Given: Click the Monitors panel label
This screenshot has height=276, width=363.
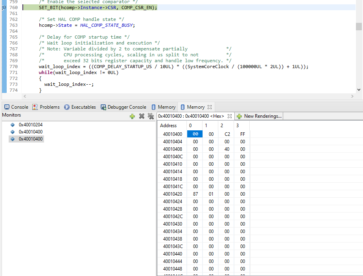Looking at the screenshot, I should pos(11,115).
